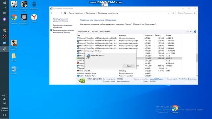Select Visual C++ 2013 Redistributable (x64) row

(129, 46)
